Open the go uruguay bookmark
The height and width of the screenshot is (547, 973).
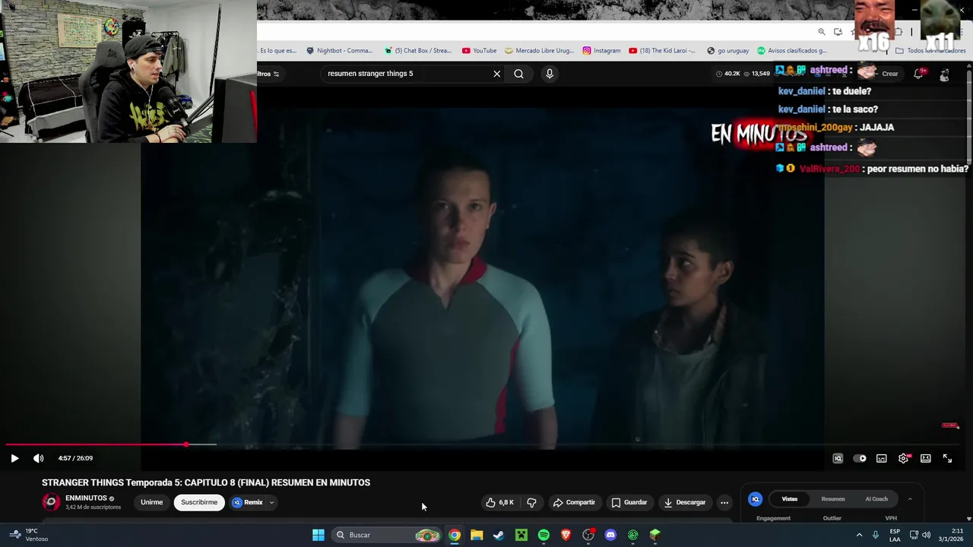pos(727,51)
